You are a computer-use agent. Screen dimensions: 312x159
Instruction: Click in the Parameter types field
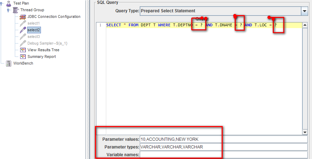click(x=224, y=147)
